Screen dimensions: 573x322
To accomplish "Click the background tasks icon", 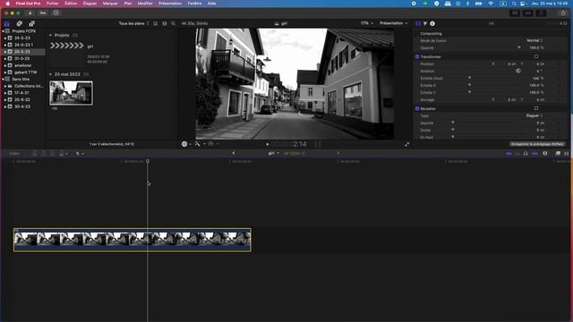I will coord(56,13).
